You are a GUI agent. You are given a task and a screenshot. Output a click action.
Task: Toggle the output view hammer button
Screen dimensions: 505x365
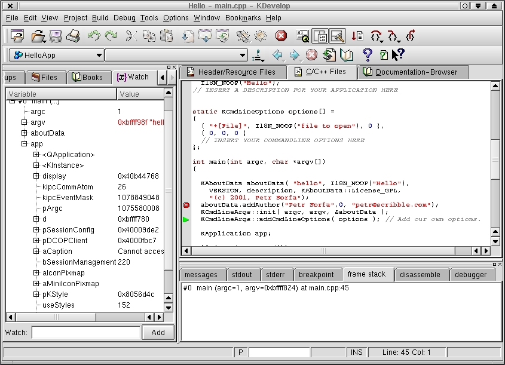[338, 36]
